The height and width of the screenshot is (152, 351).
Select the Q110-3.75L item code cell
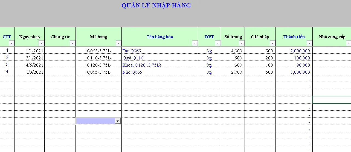(98, 58)
